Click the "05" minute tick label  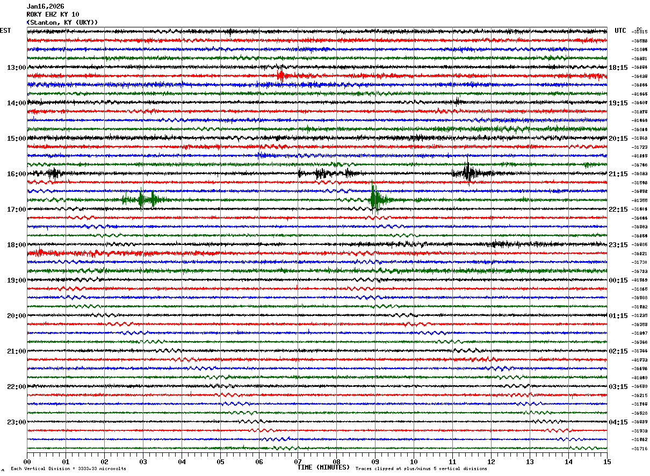pyautogui.click(x=220, y=461)
